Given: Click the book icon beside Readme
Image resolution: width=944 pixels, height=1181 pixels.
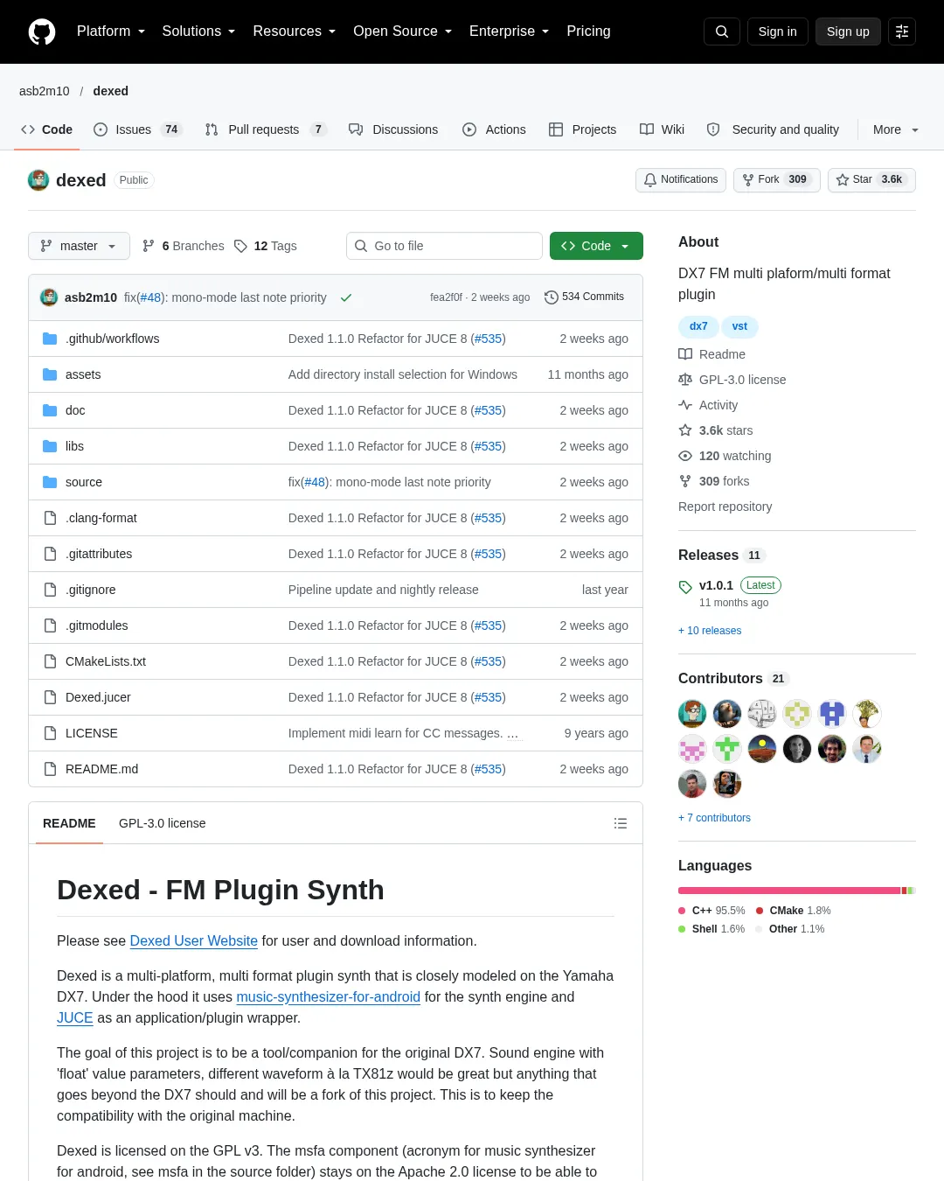Looking at the screenshot, I should [x=685, y=354].
